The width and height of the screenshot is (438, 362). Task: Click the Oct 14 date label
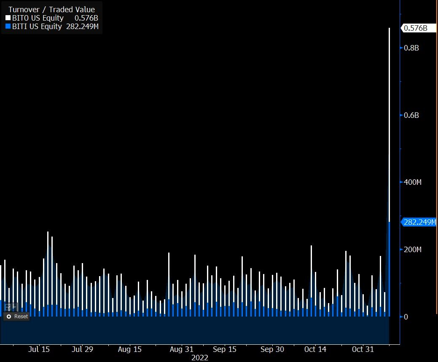click(x=315, y=349)
